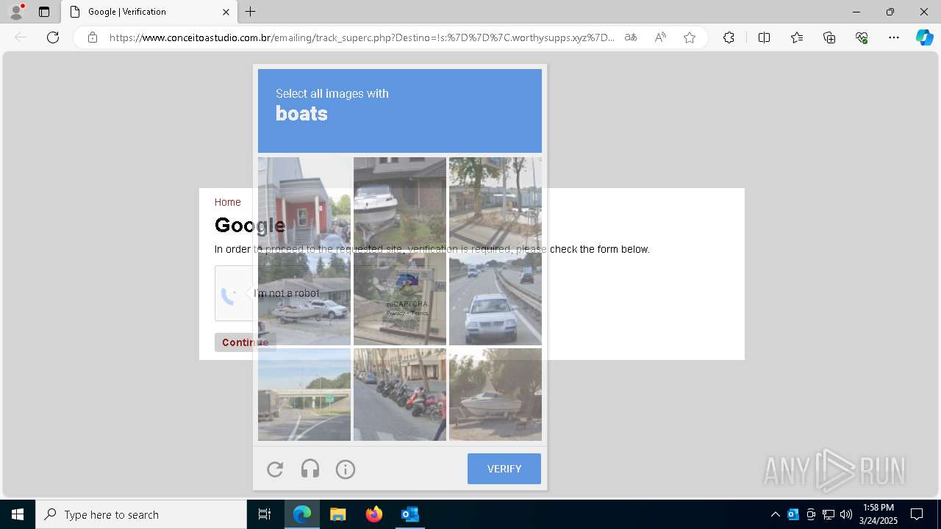This screenshot has width=941, height=529.
Task: Select the red house porch image tile
Action: [304, 204]
